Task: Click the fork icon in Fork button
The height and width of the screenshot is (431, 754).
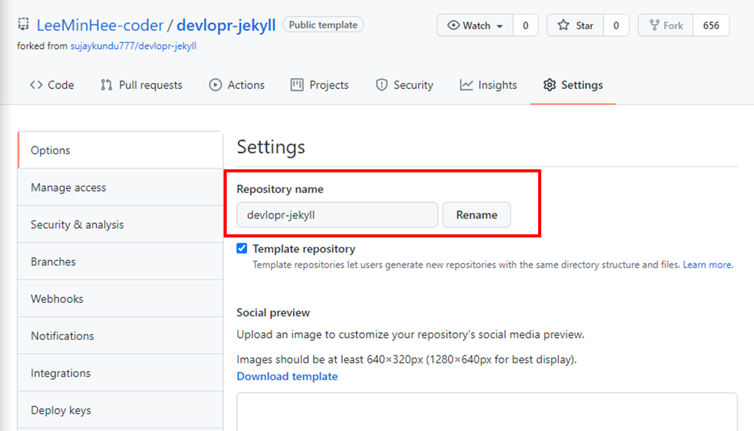Action: 654,25
